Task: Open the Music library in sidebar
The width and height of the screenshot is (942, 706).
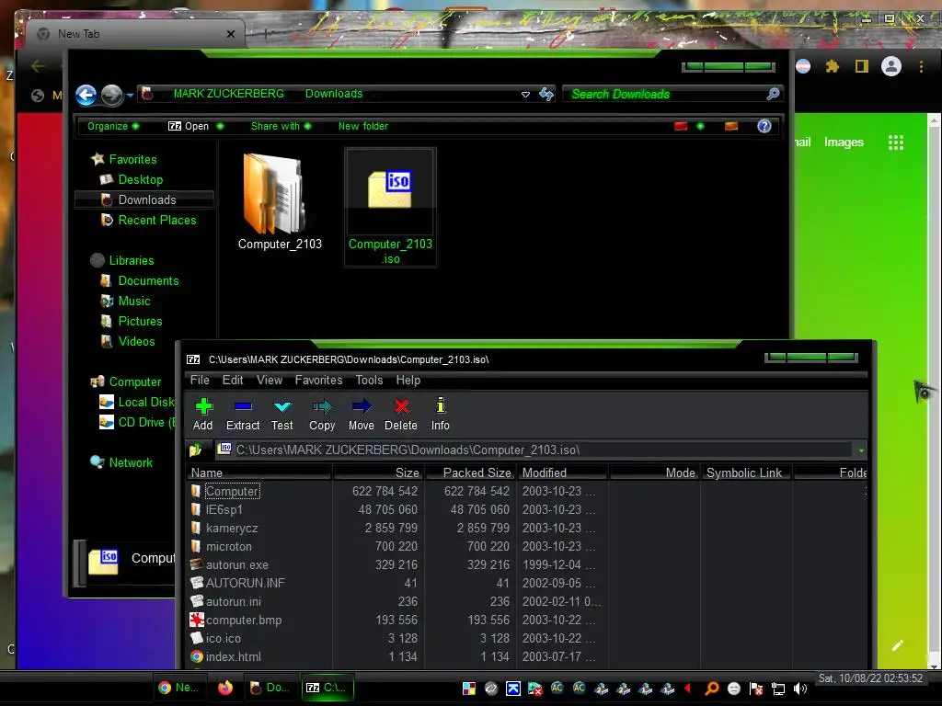Action: click(134, 301)
